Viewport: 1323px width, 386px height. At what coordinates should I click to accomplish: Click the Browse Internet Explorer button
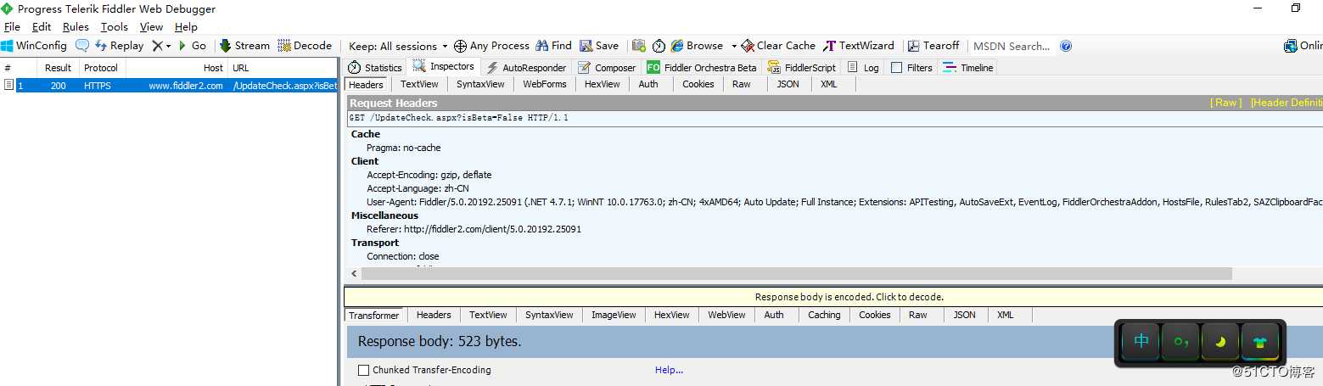tap(698, 46)
